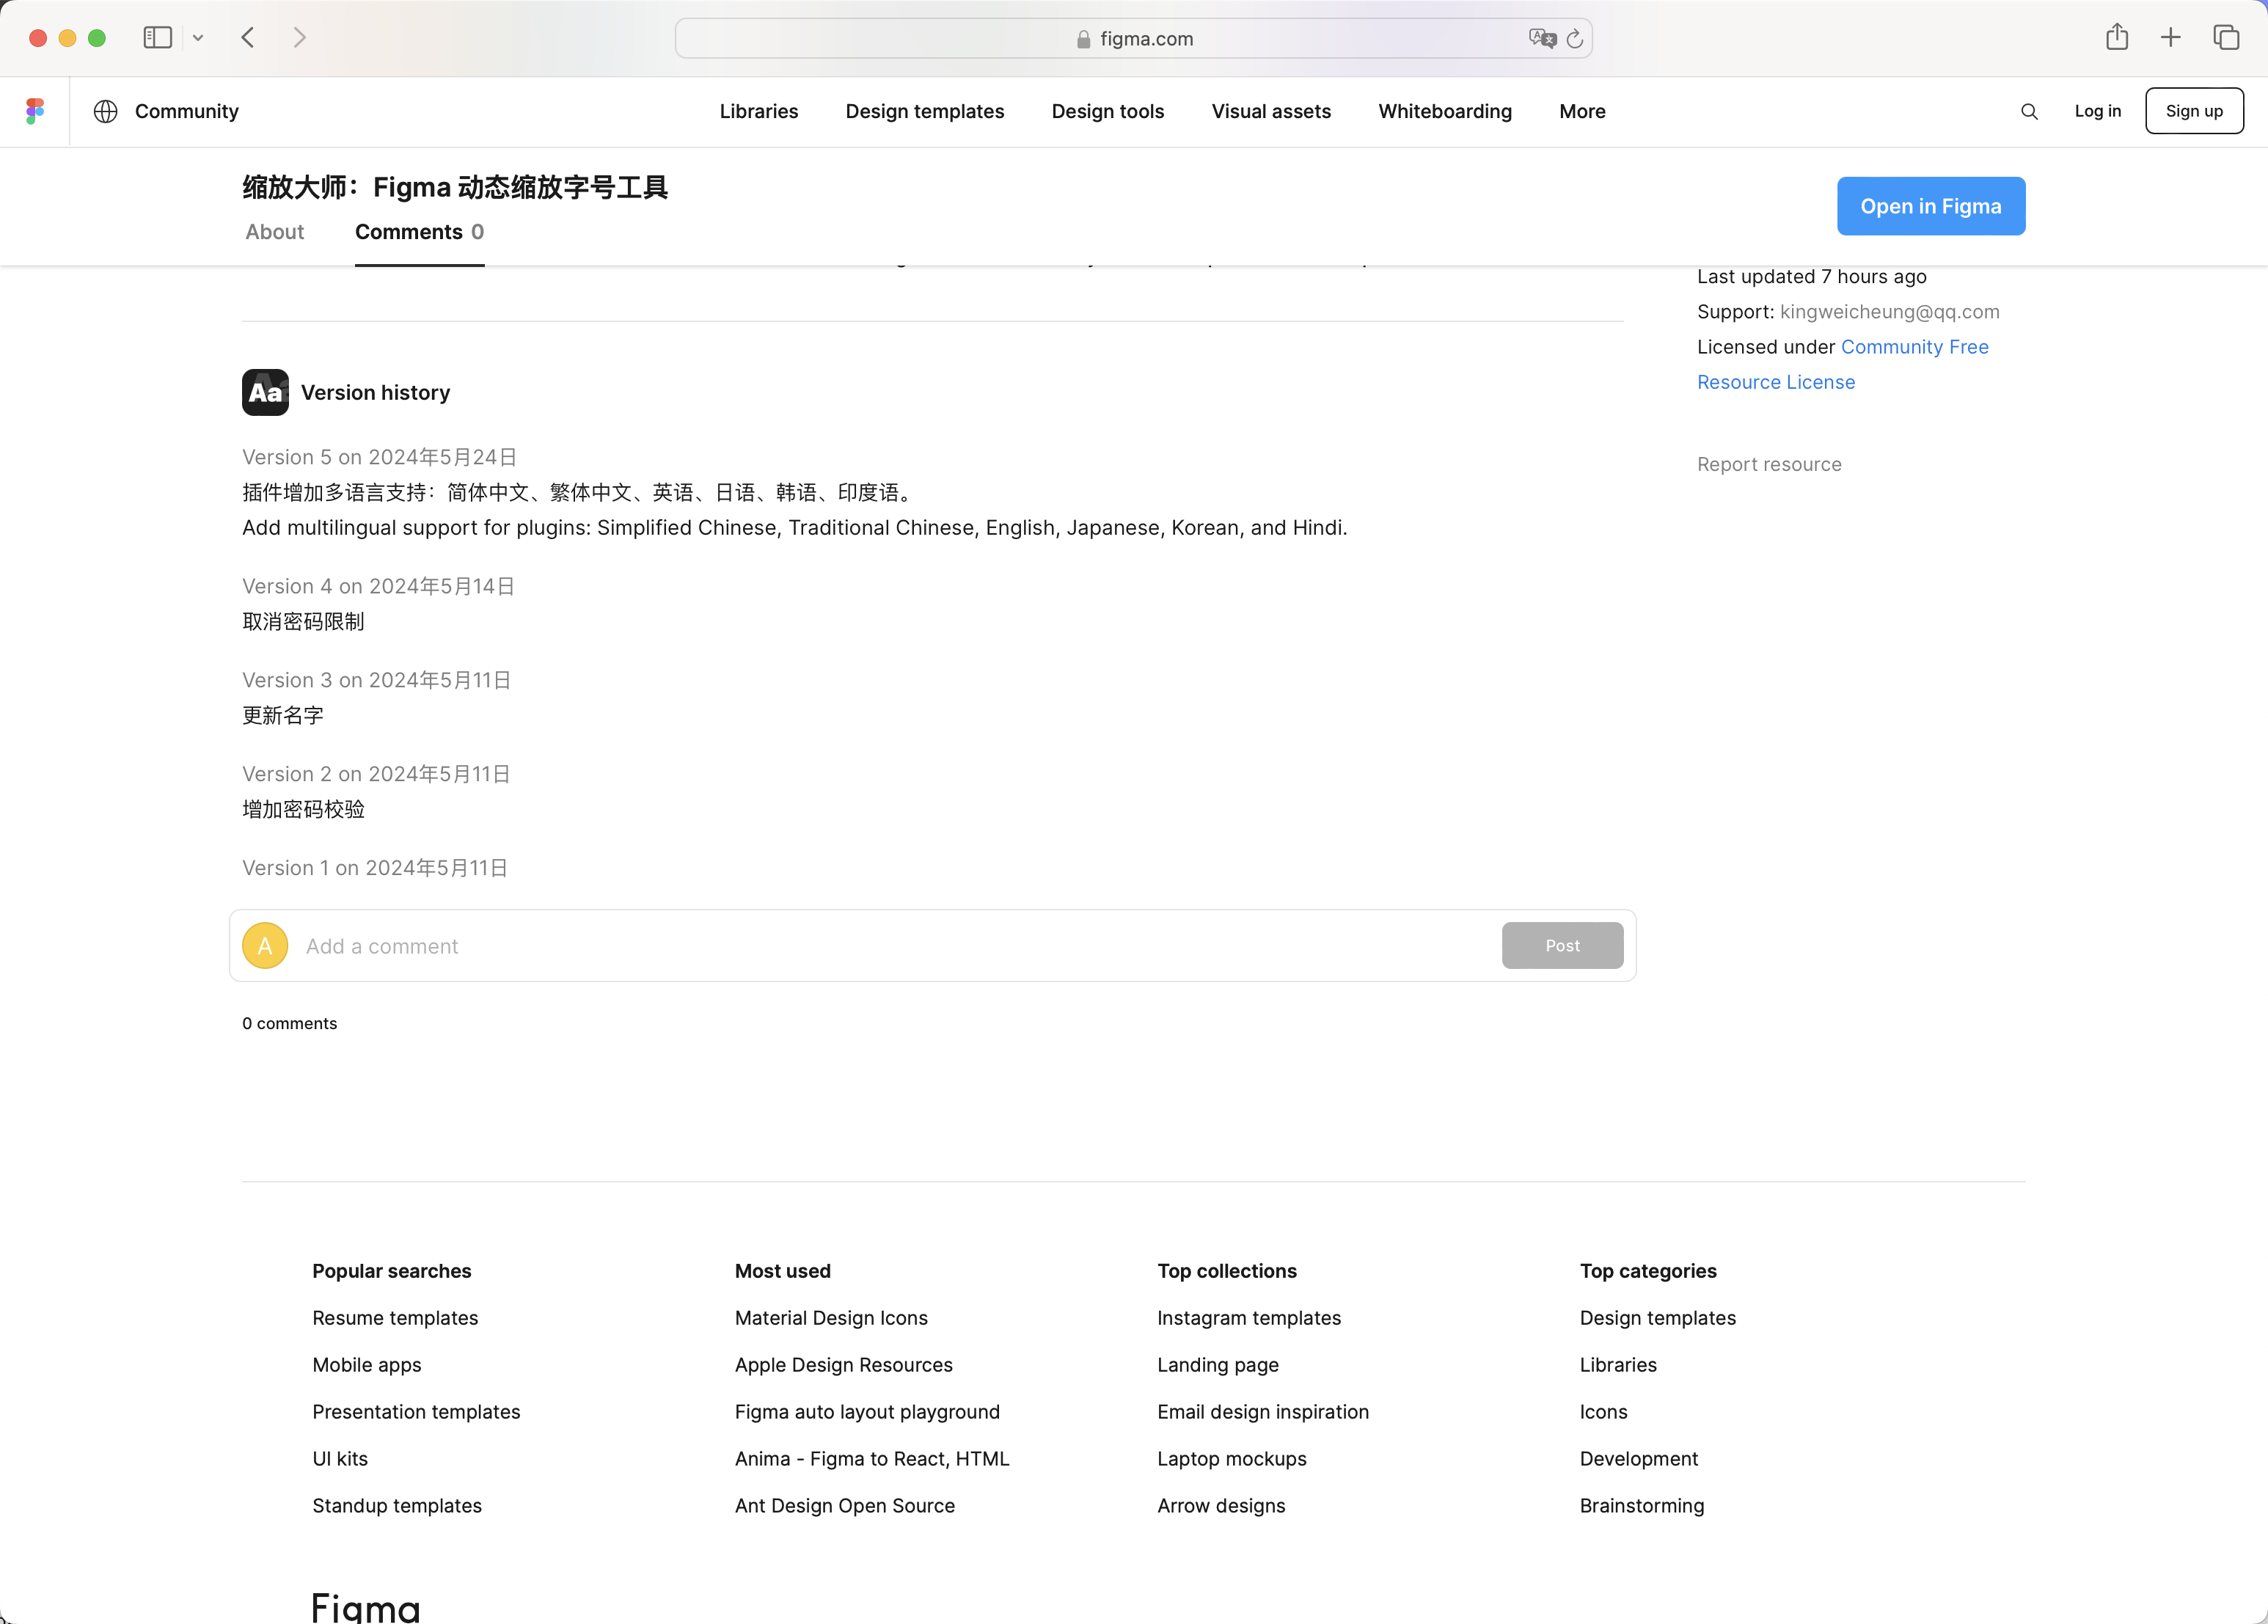
Task: Open Standup templates link
Action: [397, 1506]
